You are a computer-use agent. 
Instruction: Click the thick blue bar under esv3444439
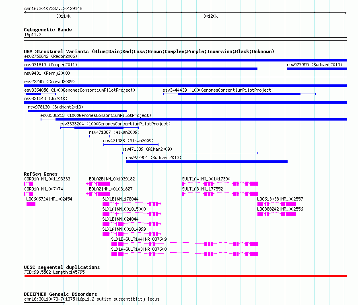click(x=239, y=94)
